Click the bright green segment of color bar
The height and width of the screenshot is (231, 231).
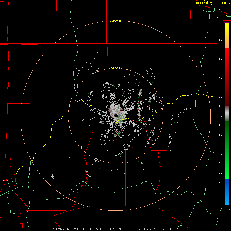(x=227, y=165)
